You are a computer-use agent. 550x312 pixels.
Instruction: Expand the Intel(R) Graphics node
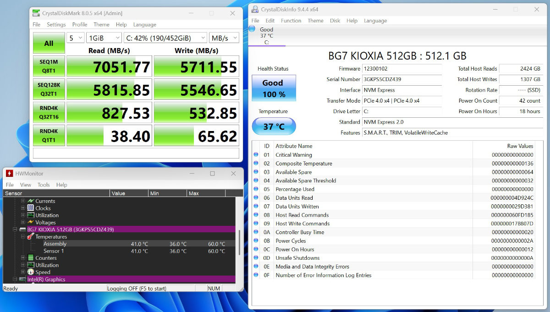pos(15,279)
